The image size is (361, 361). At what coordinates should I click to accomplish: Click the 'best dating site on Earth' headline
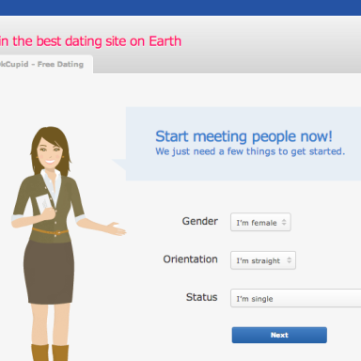tap(90, 41)
